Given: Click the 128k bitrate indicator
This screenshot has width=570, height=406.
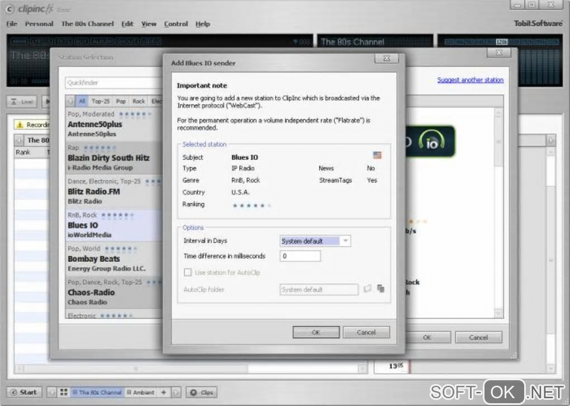Looking at the screenshot, I should pos(502,42).
